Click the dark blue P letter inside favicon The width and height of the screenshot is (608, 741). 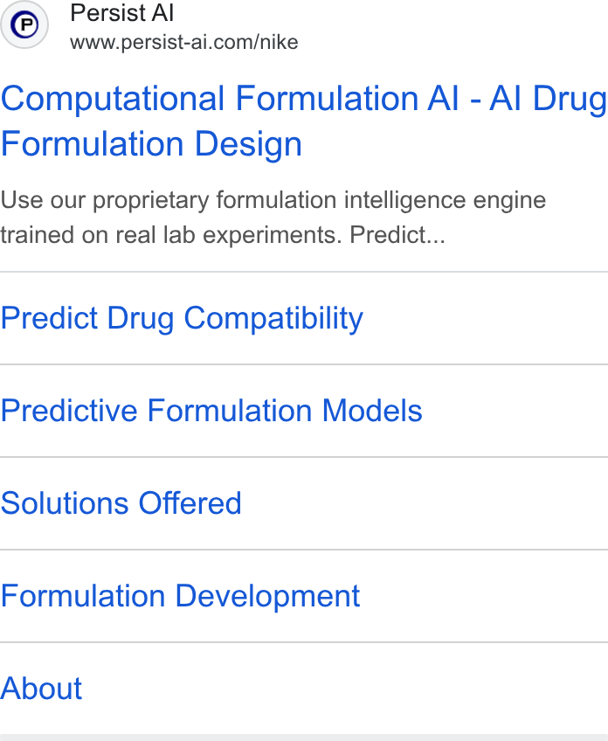click(25, 24)
